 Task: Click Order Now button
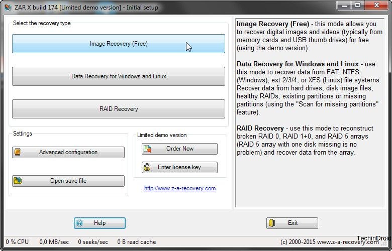179,149
